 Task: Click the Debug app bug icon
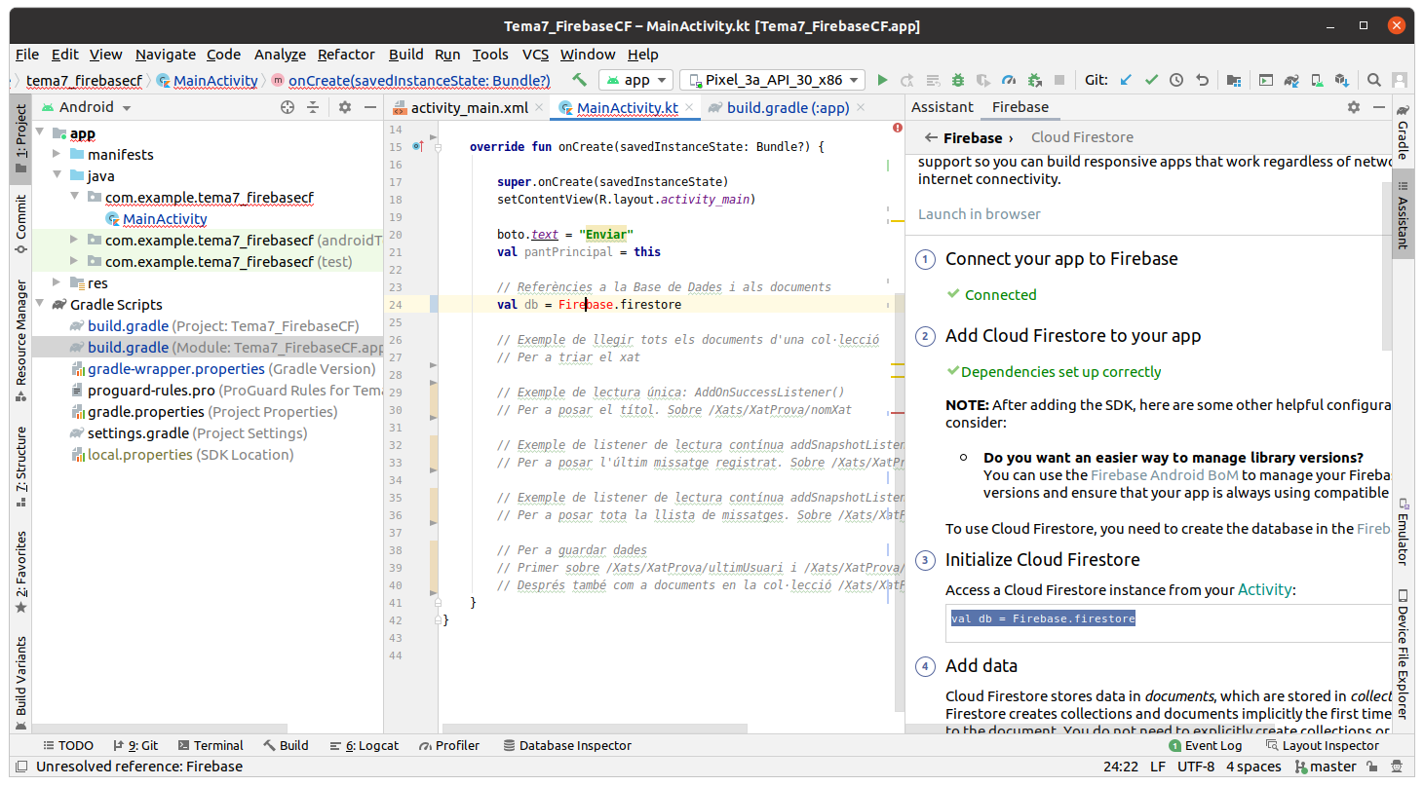click(958, 81)
